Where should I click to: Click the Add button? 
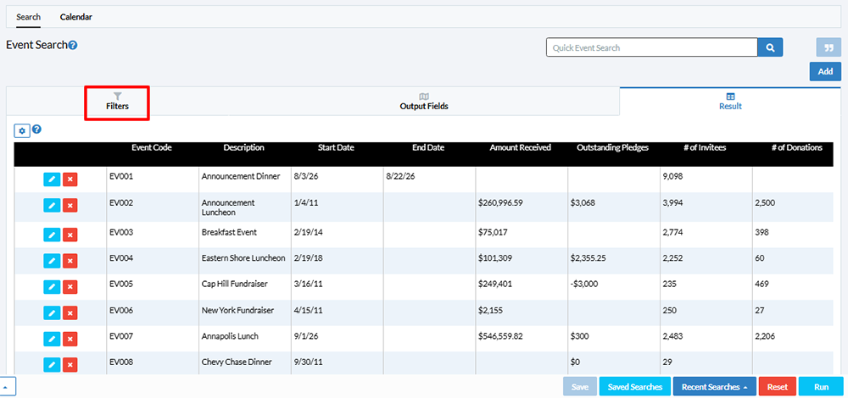click(825, 71)
